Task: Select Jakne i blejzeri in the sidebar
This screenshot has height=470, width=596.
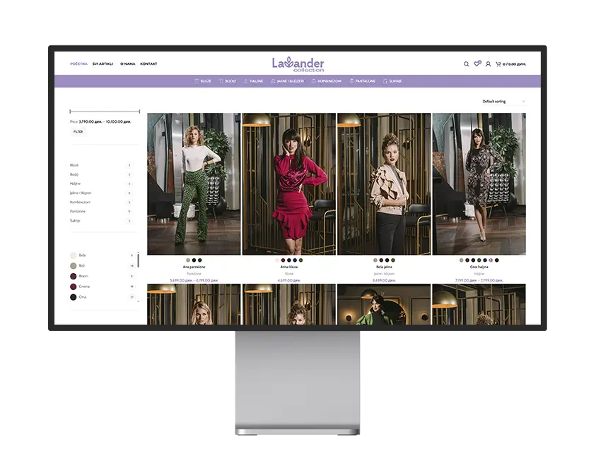Action: pos(81,193)
